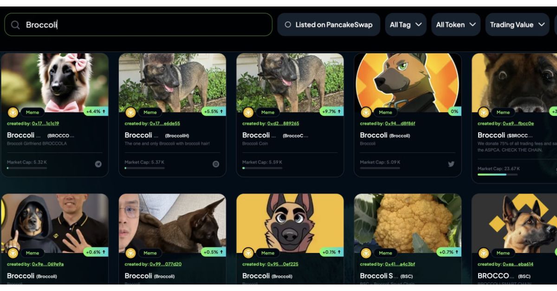Click the search magnifier icon
Viewport: 557px width, 291px height.
15,25
